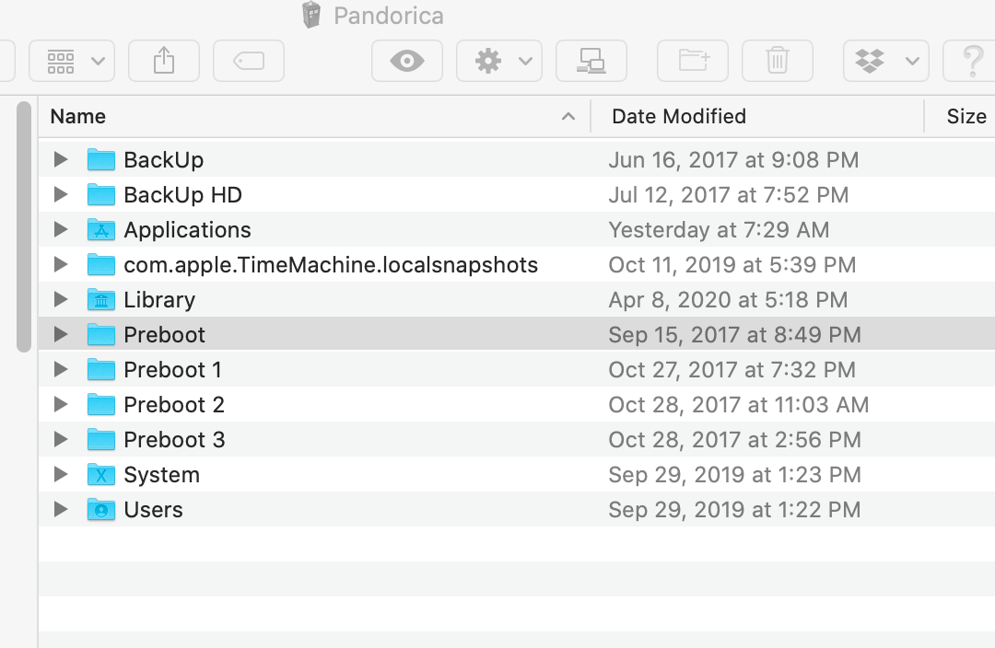Click the Edit Tags toolbar icon
This screenshot has width=995, height=648.
click(249, 62)
